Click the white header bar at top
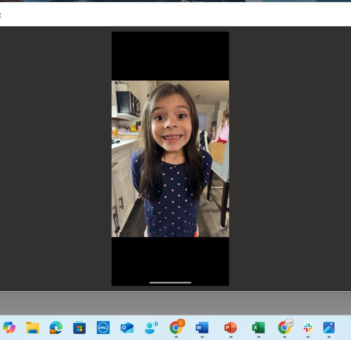 click(x=175, y=14)
